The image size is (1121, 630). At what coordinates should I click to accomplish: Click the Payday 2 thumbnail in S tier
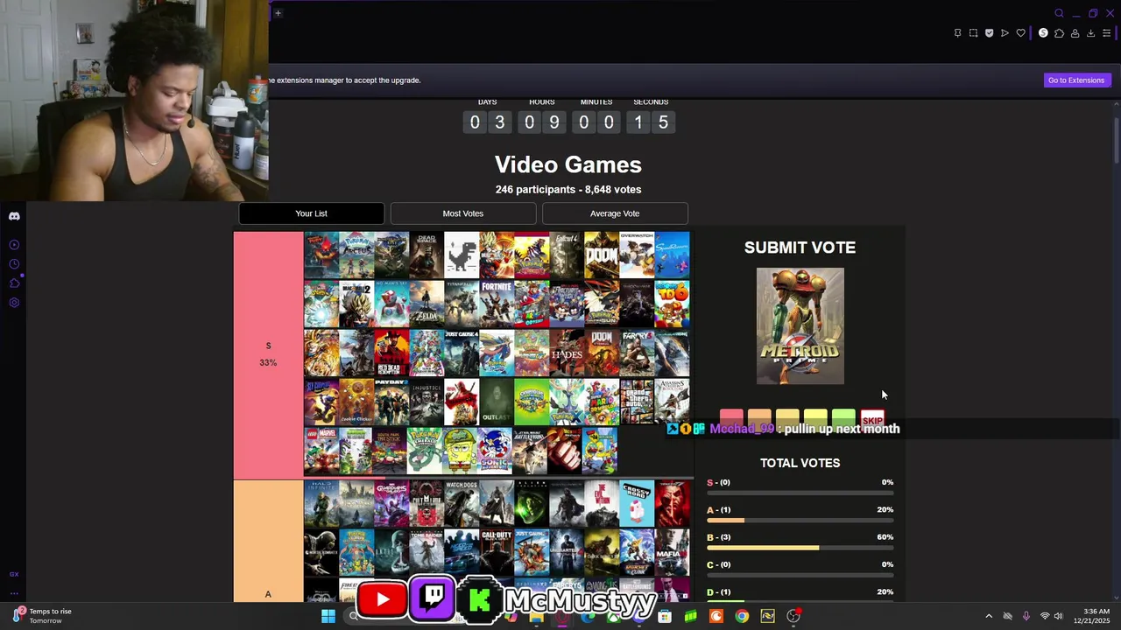(391, 402)
